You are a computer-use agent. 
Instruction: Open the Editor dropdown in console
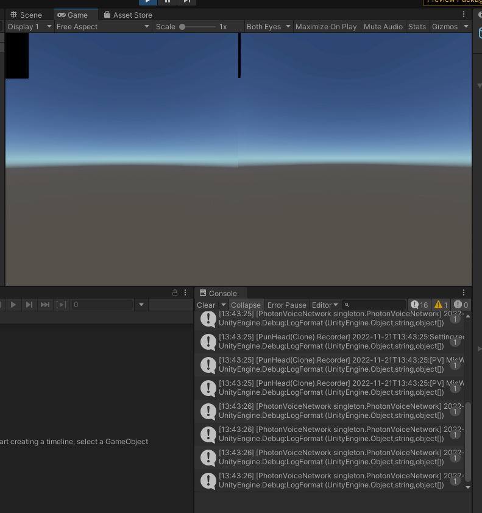pyautogui.click(x=325, y=305)
